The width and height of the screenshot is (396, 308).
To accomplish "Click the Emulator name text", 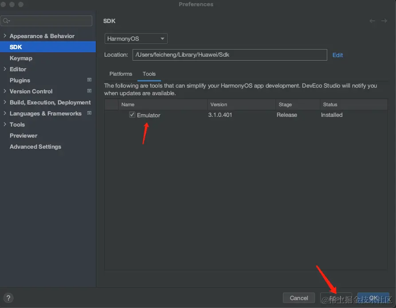I will (149, 115).
